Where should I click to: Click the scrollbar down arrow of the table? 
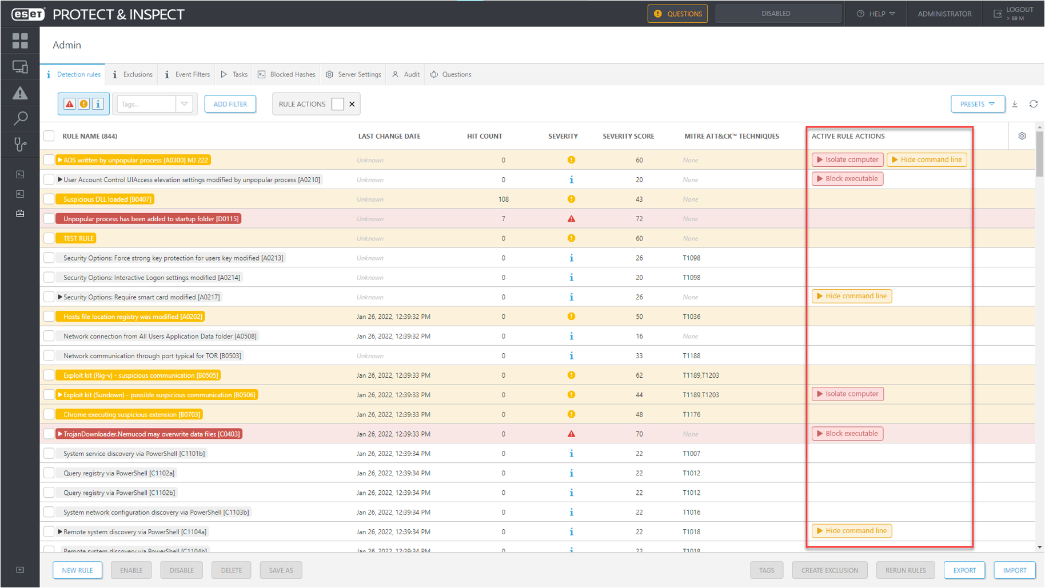(1040, 547)
